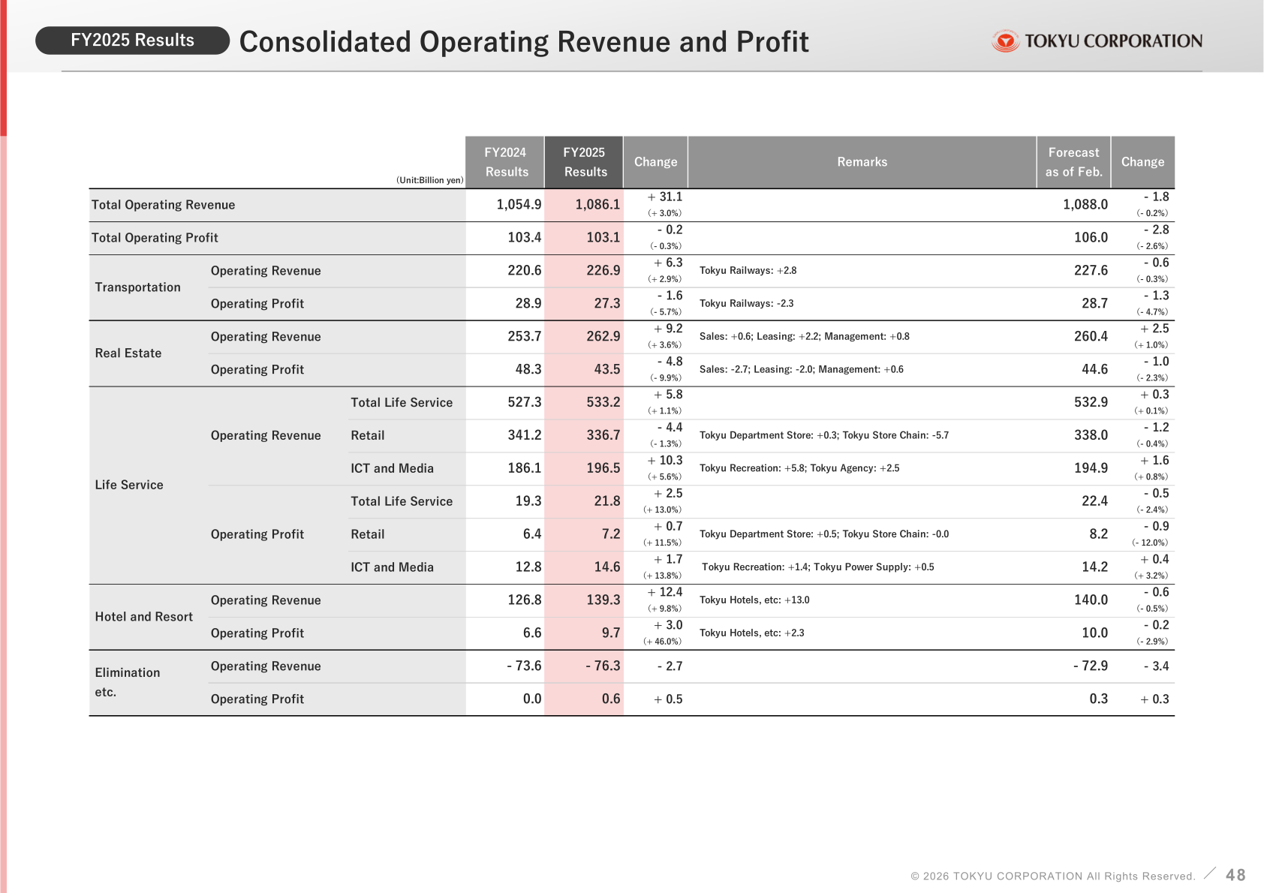Click the forecast value 1,088.0
1264x893 pixels.
(x=1085, y=205)
